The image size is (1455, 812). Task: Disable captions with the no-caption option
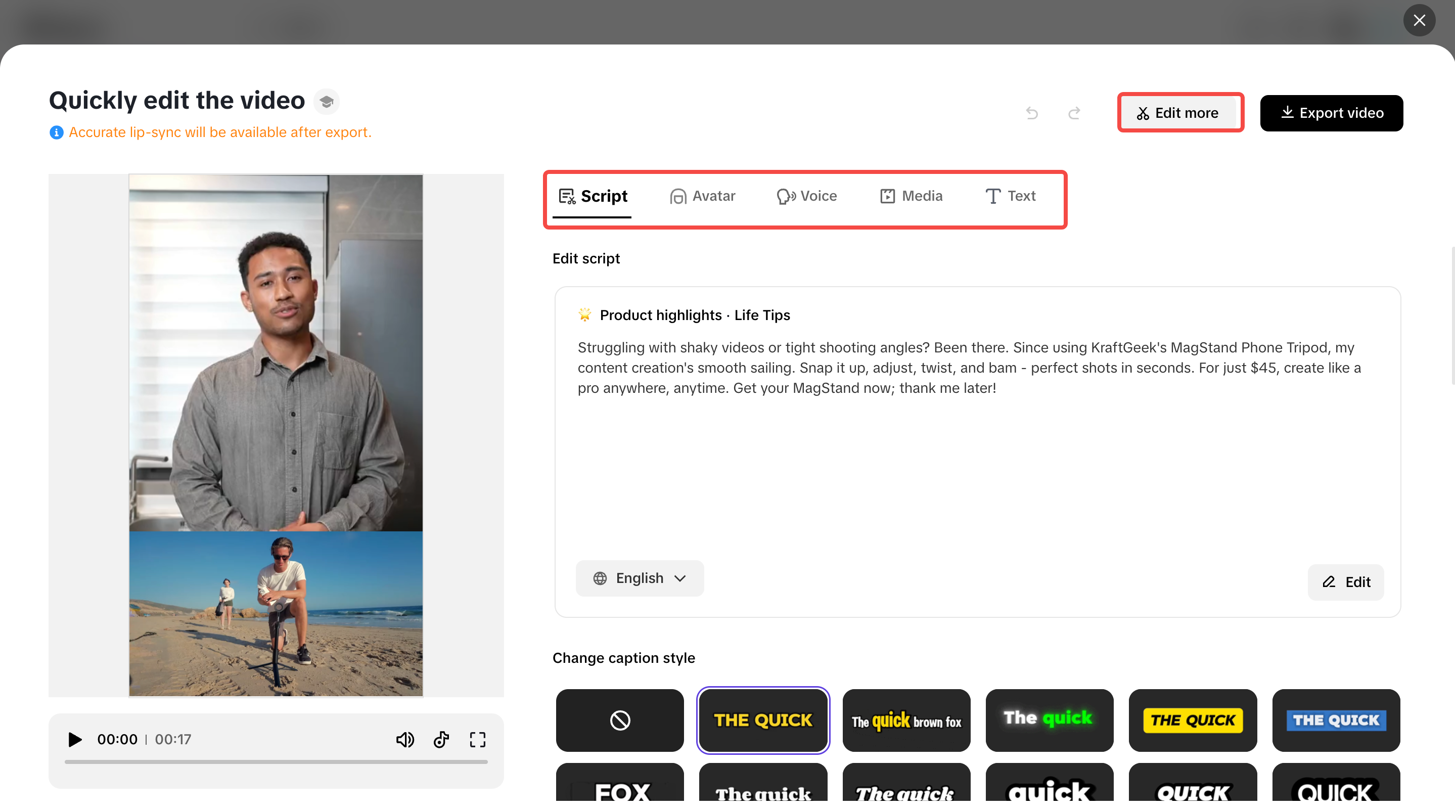click(619, 720)
